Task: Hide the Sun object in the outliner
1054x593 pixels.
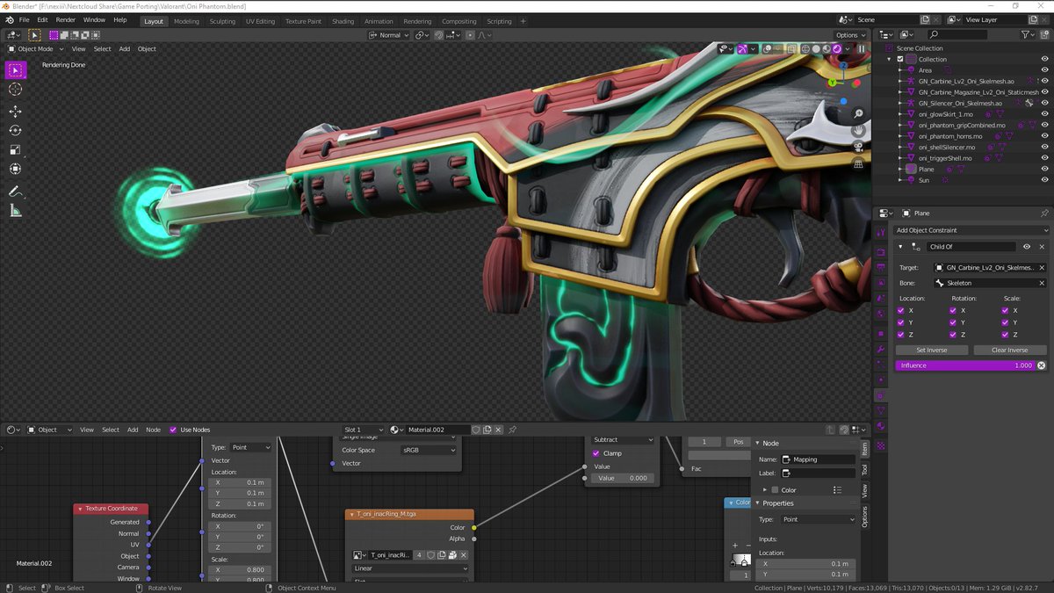Action: tap(1044, 179)
